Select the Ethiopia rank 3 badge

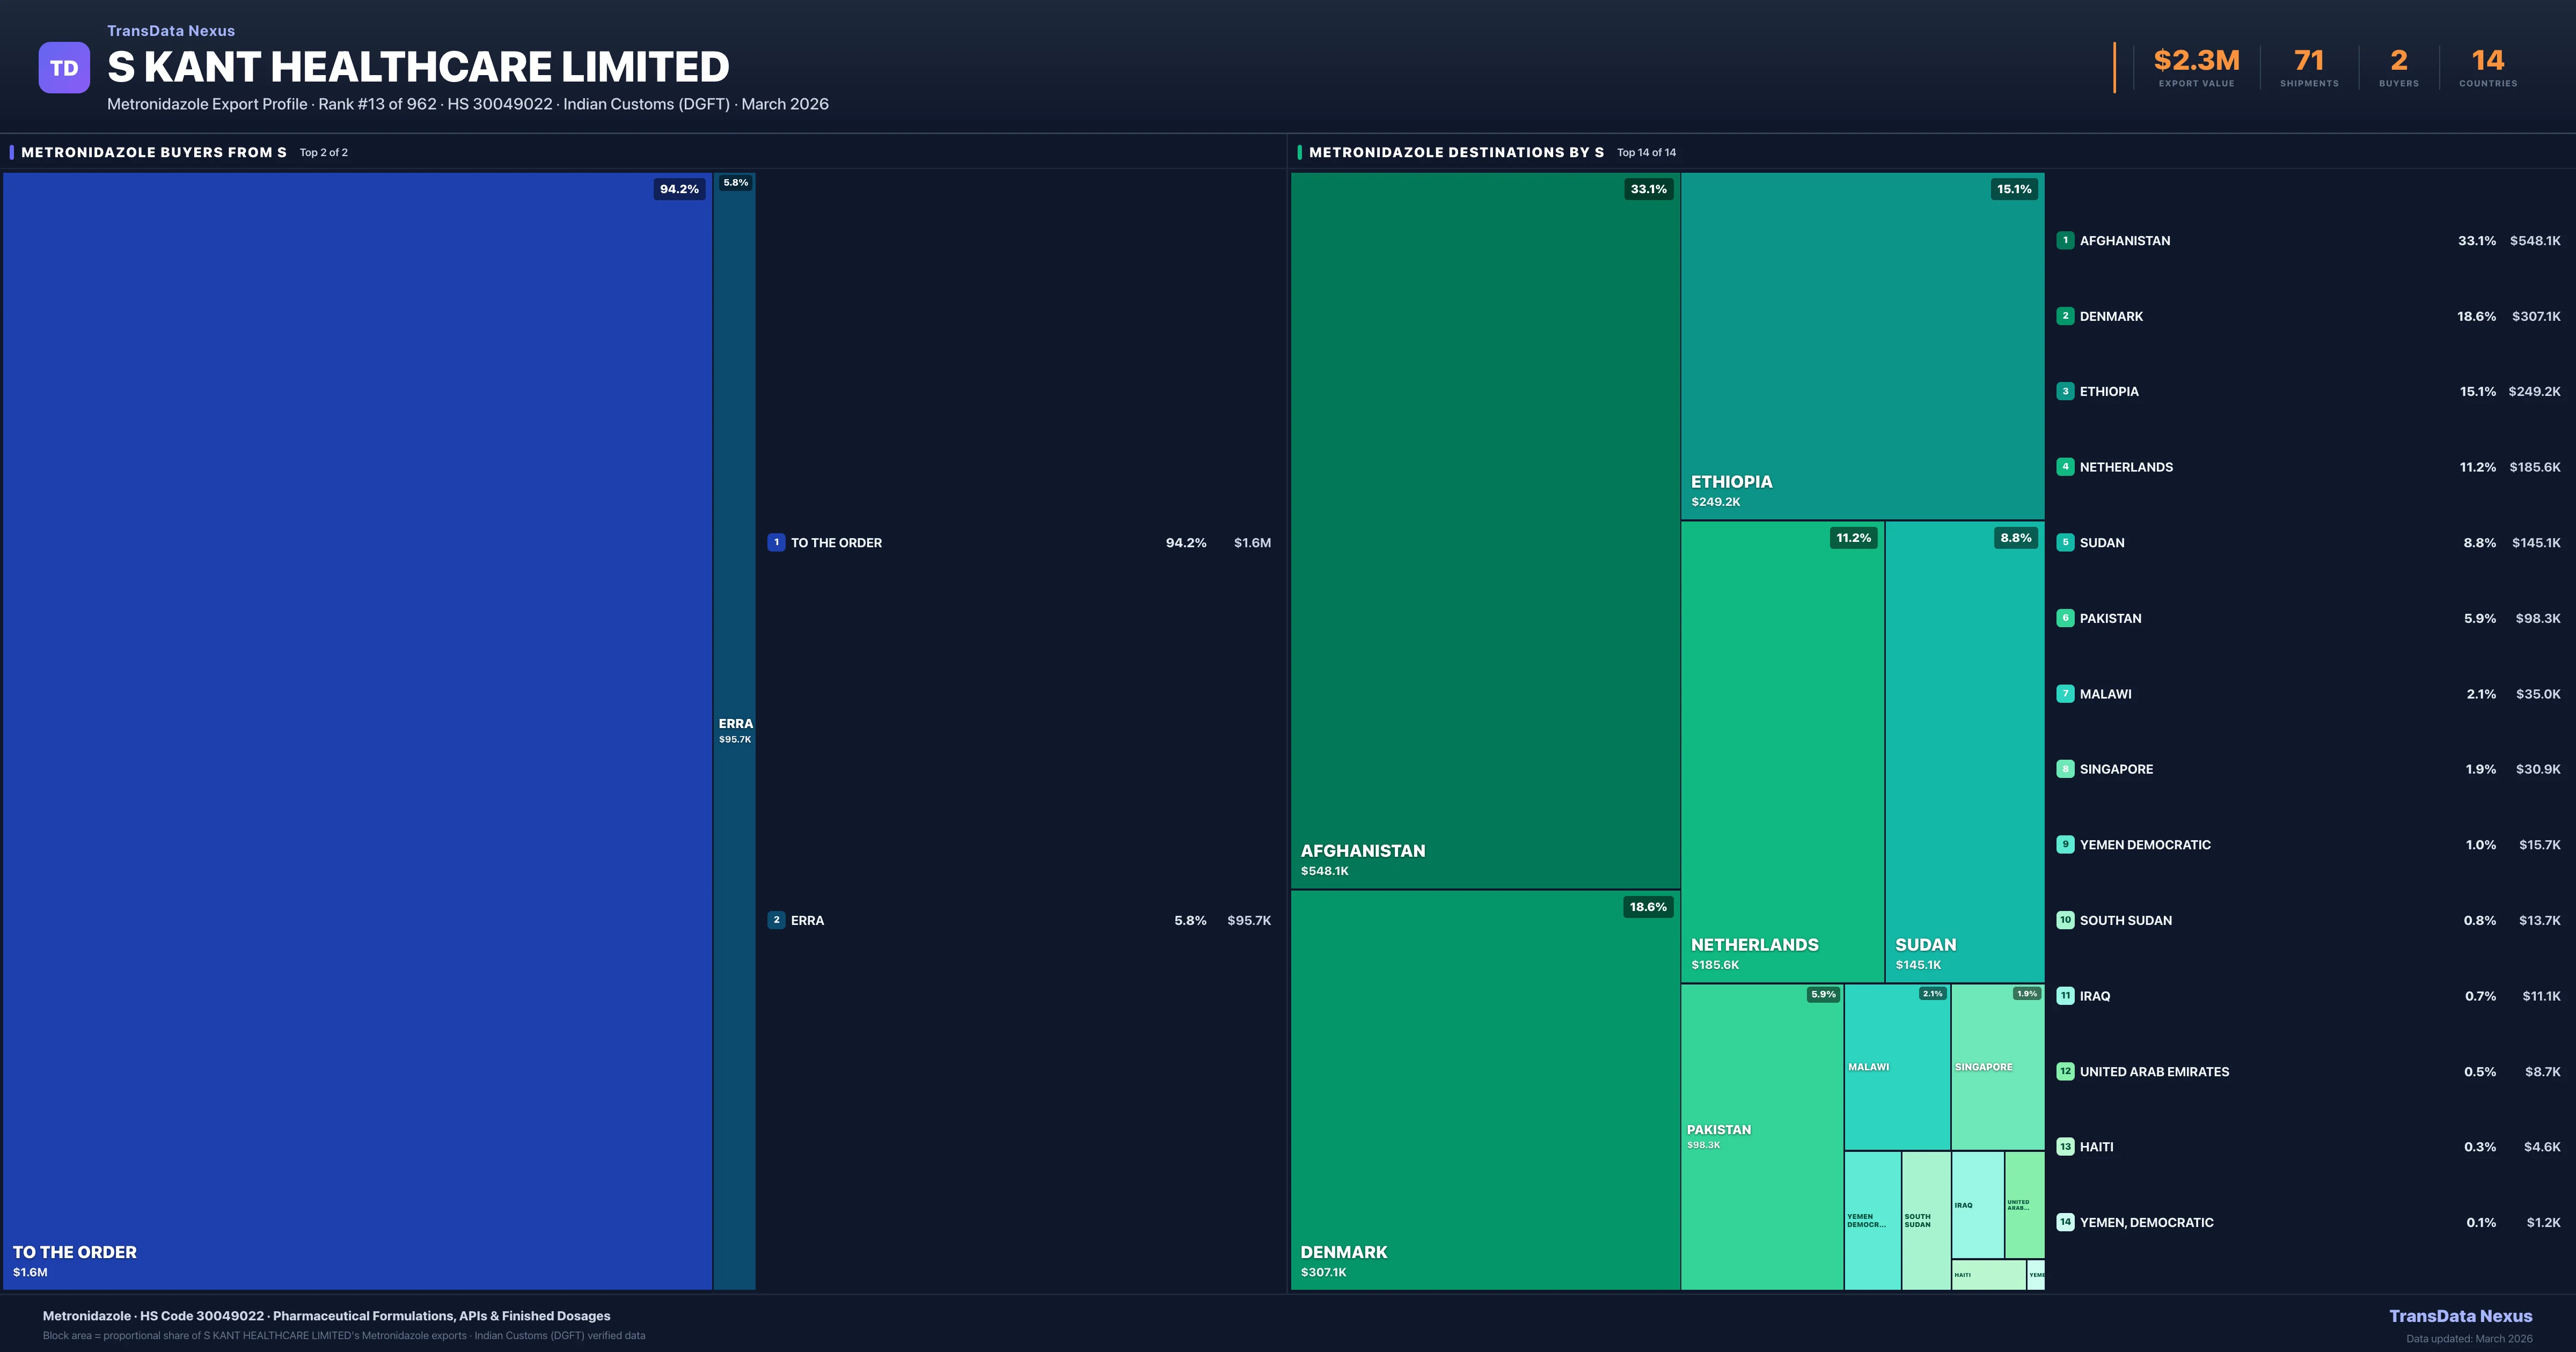point(2065,391)
